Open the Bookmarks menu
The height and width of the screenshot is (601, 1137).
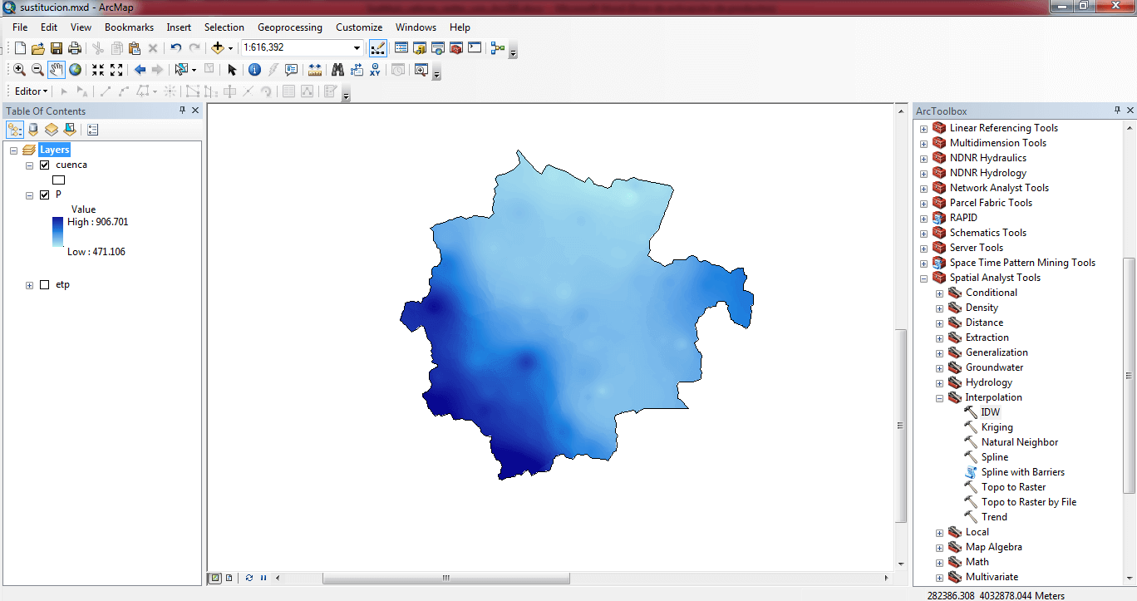coord(129,27)
